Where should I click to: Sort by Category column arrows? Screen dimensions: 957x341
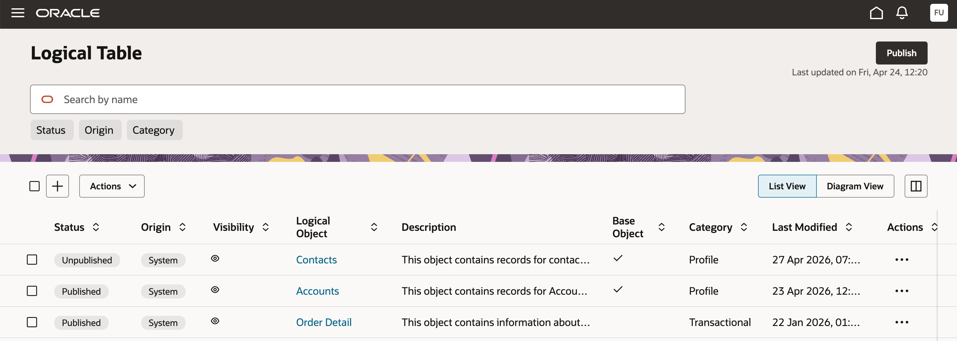744,227
